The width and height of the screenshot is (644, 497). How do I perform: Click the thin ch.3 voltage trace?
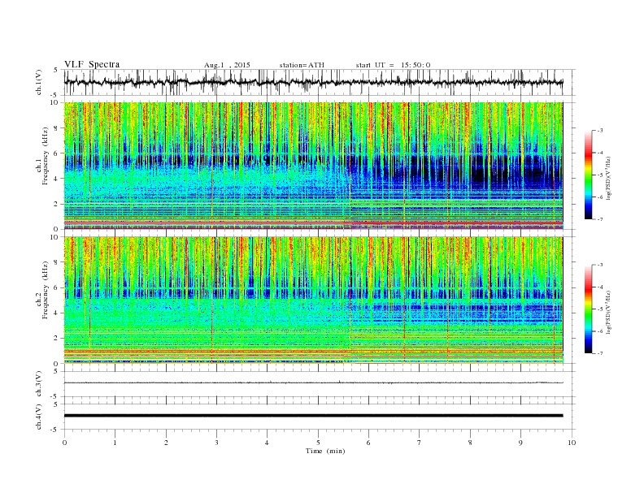click(x=313, y=382)
